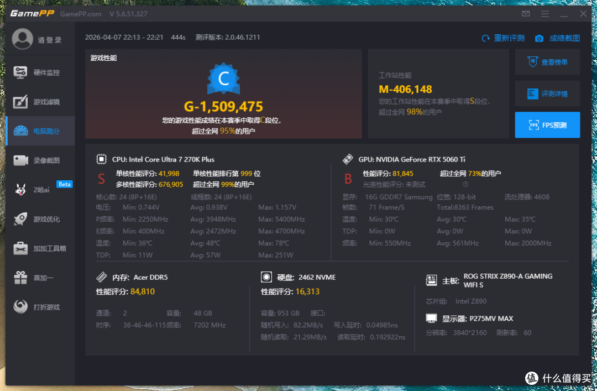
Task: Click the 喜加一 gift icon
Action: (20, 278)
